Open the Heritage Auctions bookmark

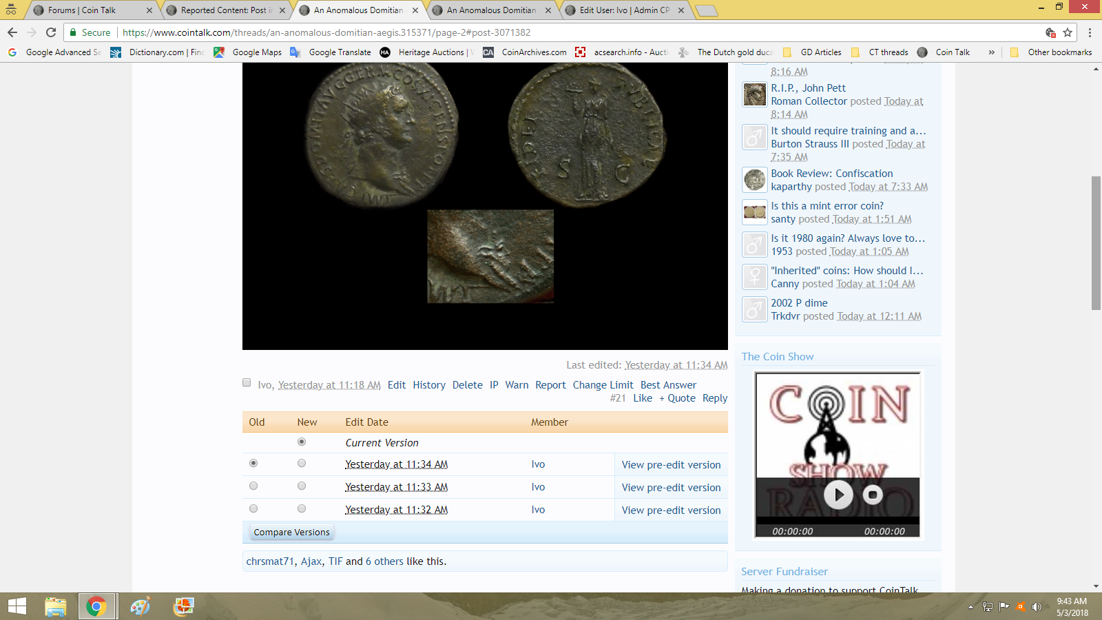pyautogui.click(x=426, y=52)
